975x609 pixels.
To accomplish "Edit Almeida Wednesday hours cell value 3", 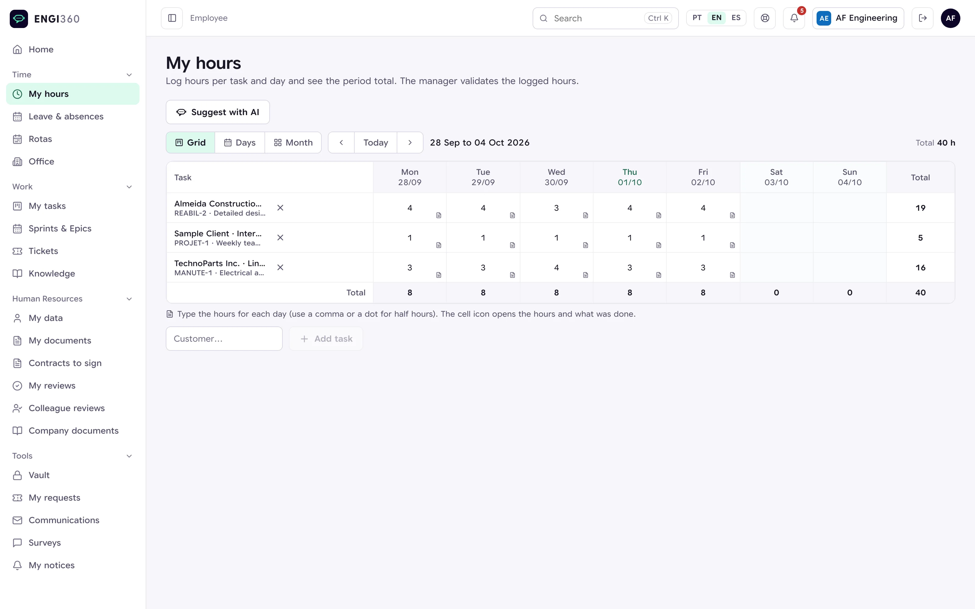I will (x=556, y=208).
